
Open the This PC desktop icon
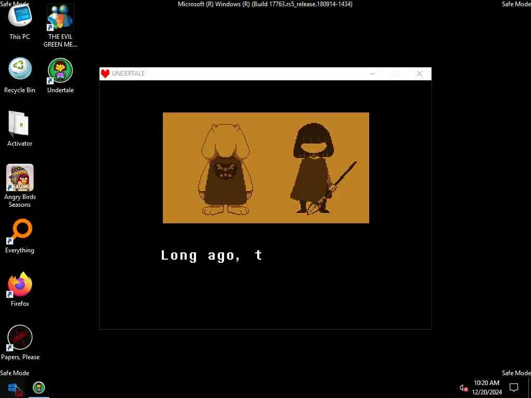[x=20, y=22]
